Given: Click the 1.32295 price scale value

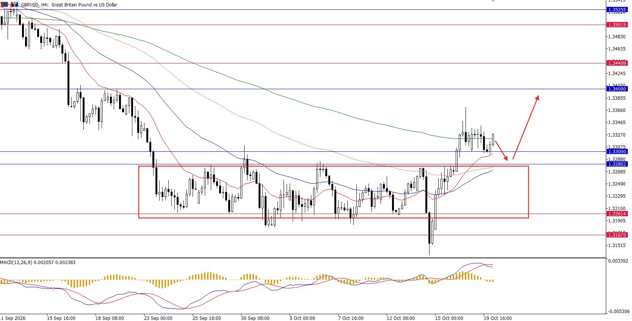Looking at the screenshot, I should (616, 196).
